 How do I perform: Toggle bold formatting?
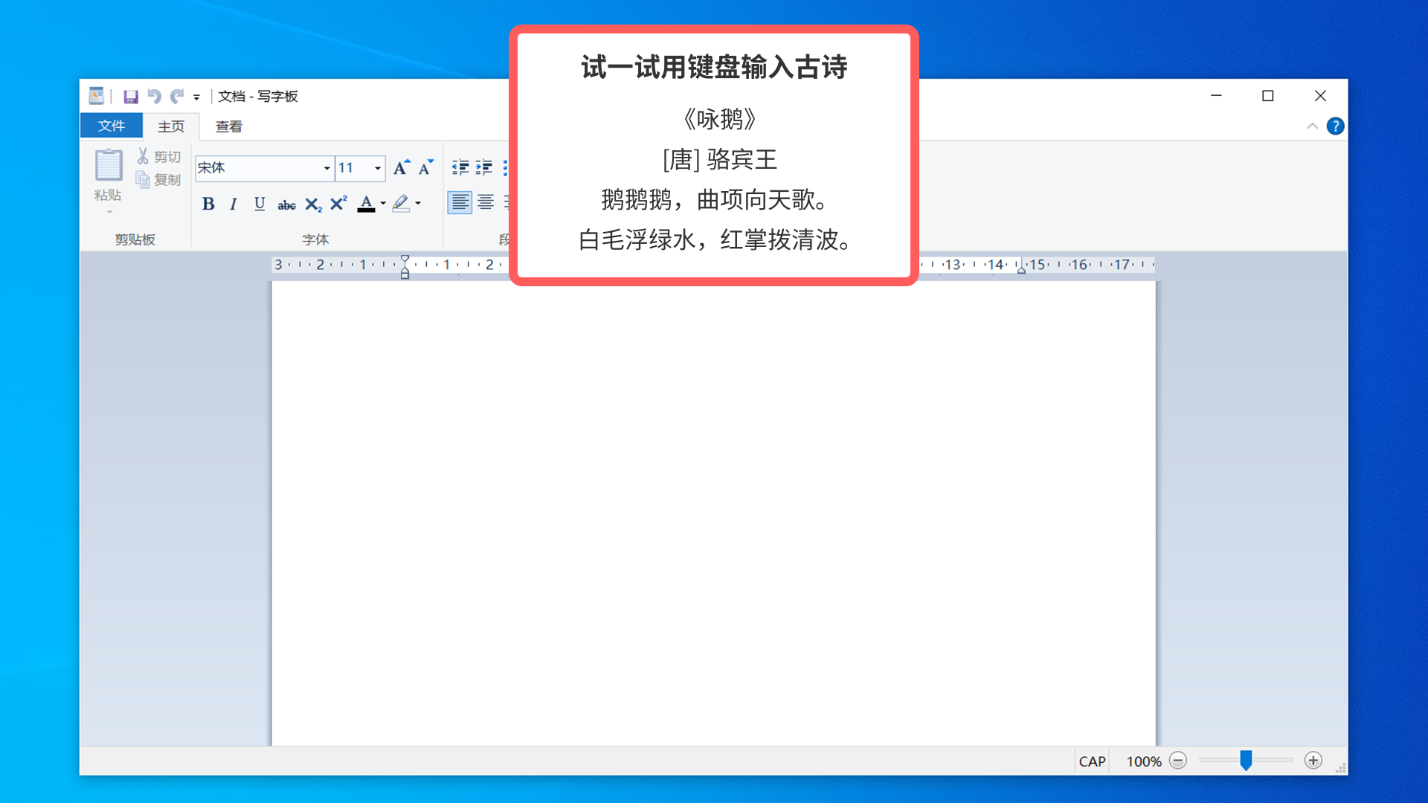(x=208, y=204)
